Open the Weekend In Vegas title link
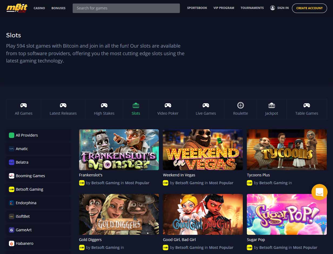Screen dimensions: 333x254 [x=179, y=175]
